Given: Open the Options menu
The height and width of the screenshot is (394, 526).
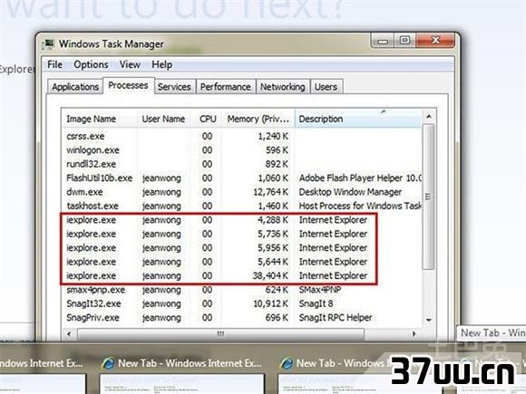Looking at the screenshot, I should click(x=91, y=64).
